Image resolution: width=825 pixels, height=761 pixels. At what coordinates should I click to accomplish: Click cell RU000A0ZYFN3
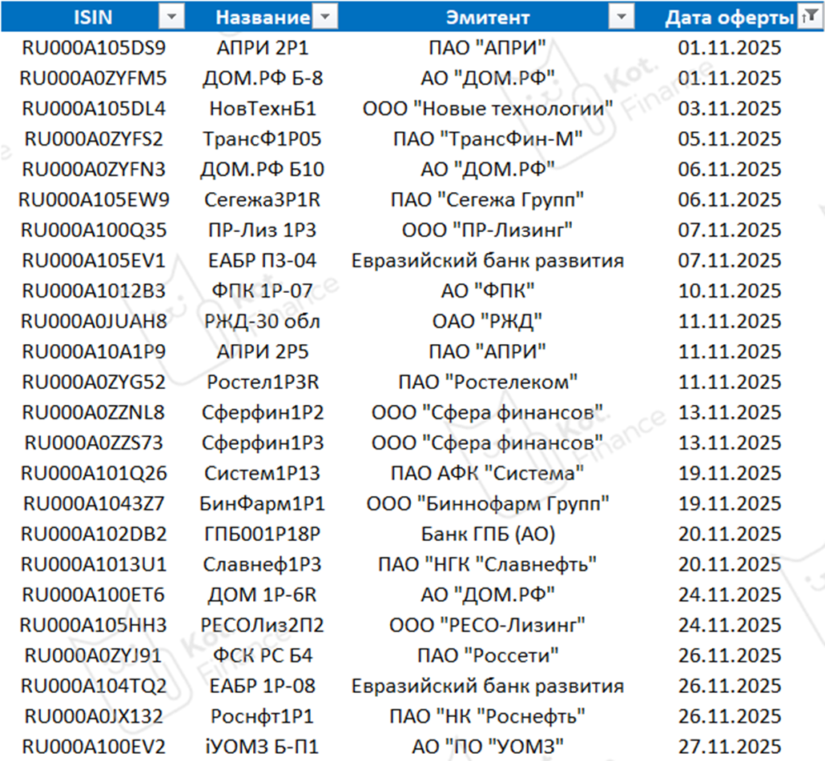(x=94, y=169)
